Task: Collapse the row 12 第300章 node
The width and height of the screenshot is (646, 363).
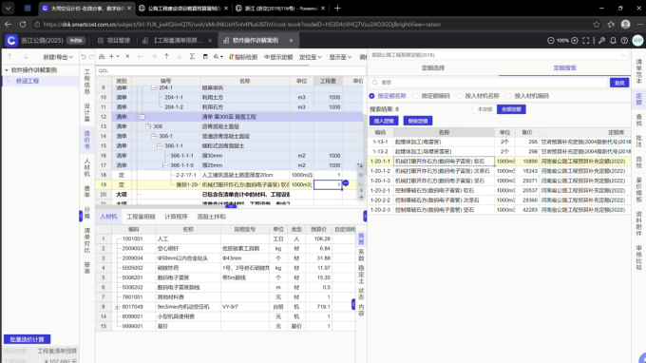Action: pos(142,117)
